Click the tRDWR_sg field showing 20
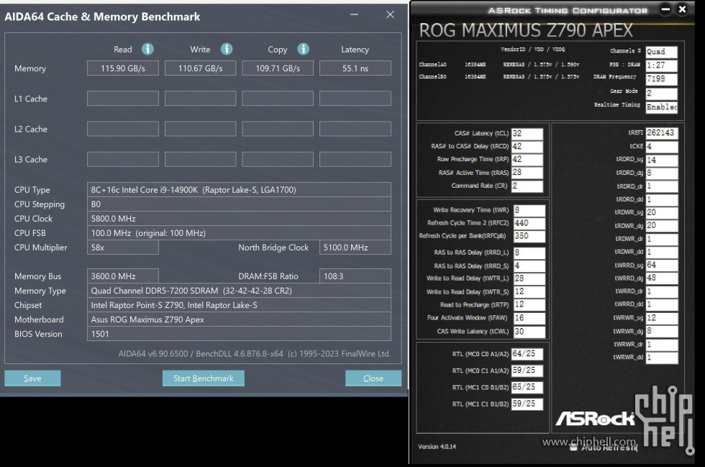Viewport: 705px width, 467px height. tap(662, 213)
